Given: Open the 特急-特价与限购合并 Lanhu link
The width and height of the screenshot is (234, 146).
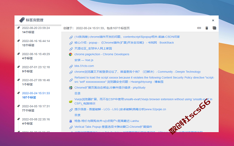Looking at the screenshot, I should pyautogui.click(x=106, y=121).
